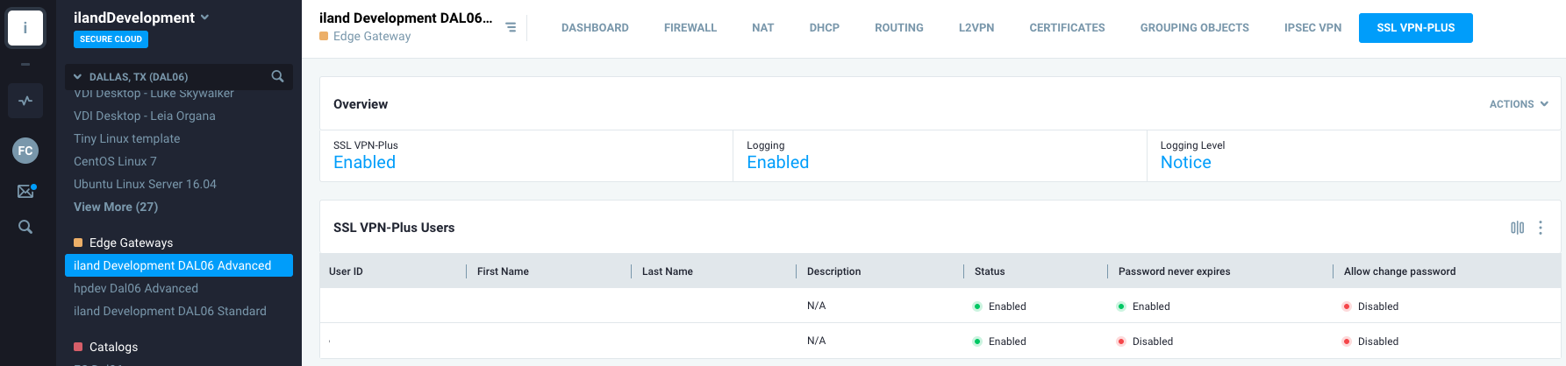Open VDI Desktop - Leia Organa item
This screenshot has height=366, width=1566.
pos(145,116)
